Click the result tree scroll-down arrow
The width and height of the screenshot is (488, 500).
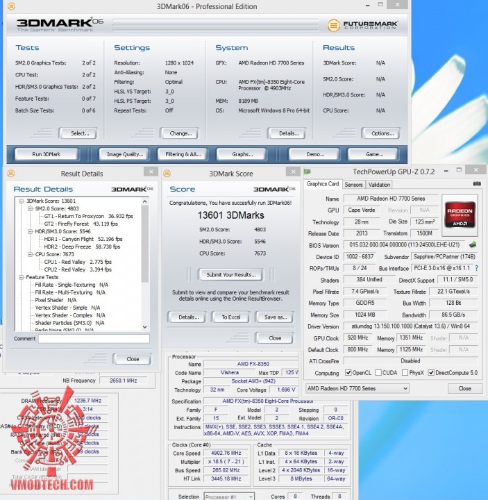pyautogui.click(x=144, y=327)
